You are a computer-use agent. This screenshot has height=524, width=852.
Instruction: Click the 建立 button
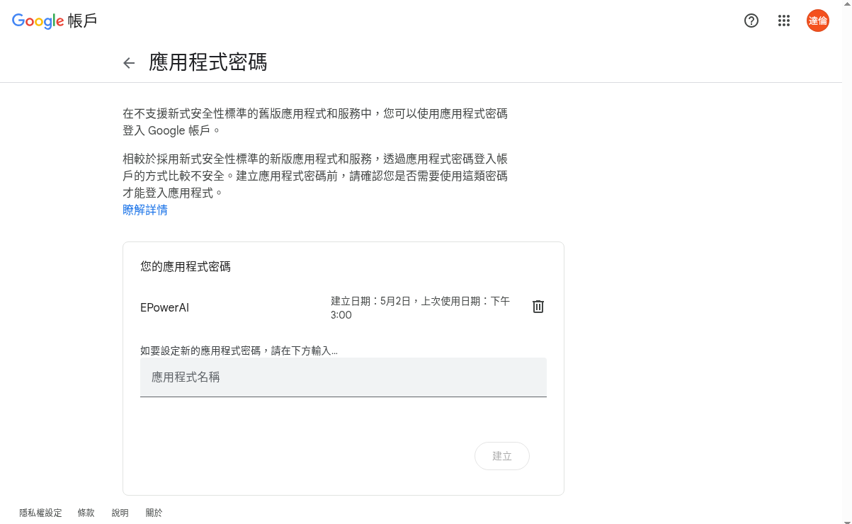502,456
